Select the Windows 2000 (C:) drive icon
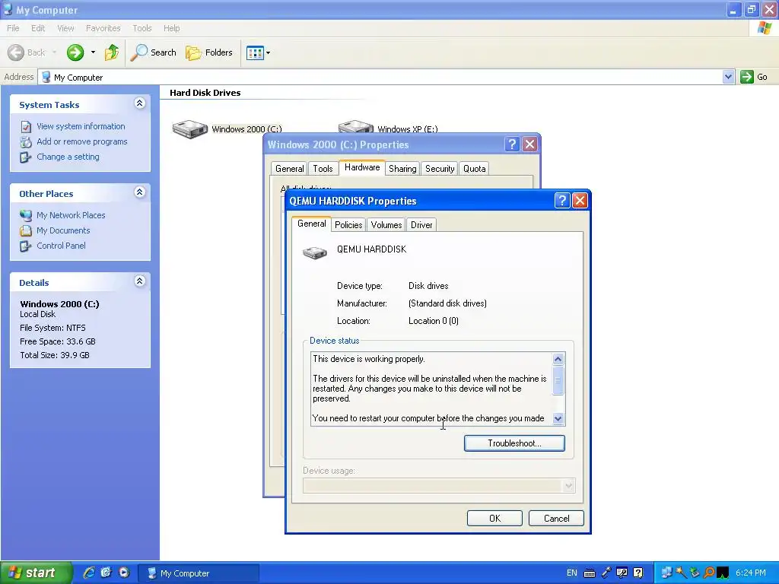Viewport: 779px width, 584px height. [x=189, y=129]
